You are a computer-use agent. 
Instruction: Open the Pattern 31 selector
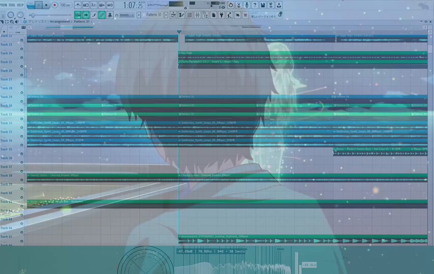pyautogui.click(x=153, y=15)
